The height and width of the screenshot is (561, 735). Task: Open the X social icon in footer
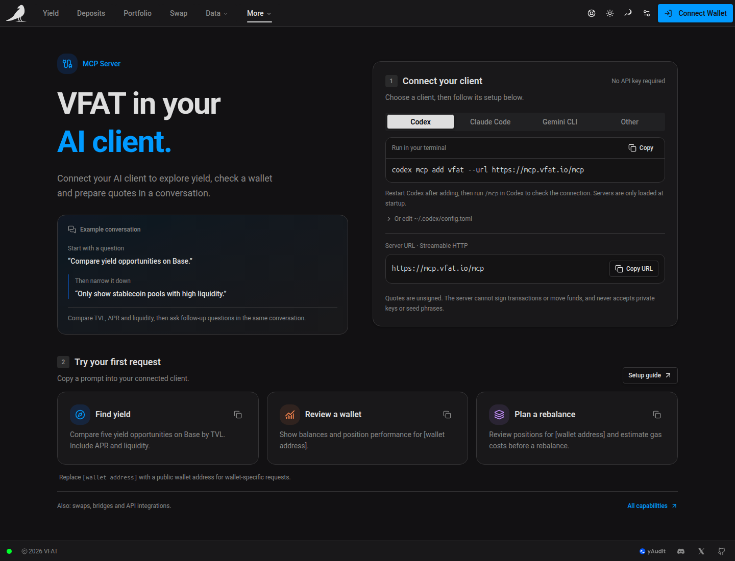[x=701, y=551]
